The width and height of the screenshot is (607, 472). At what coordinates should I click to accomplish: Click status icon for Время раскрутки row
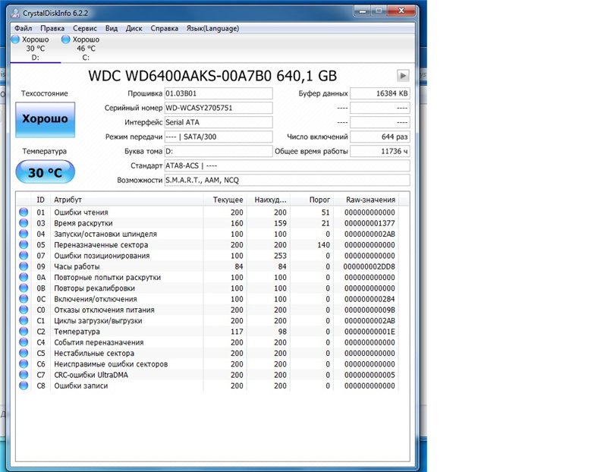click(x=24, y=222)
